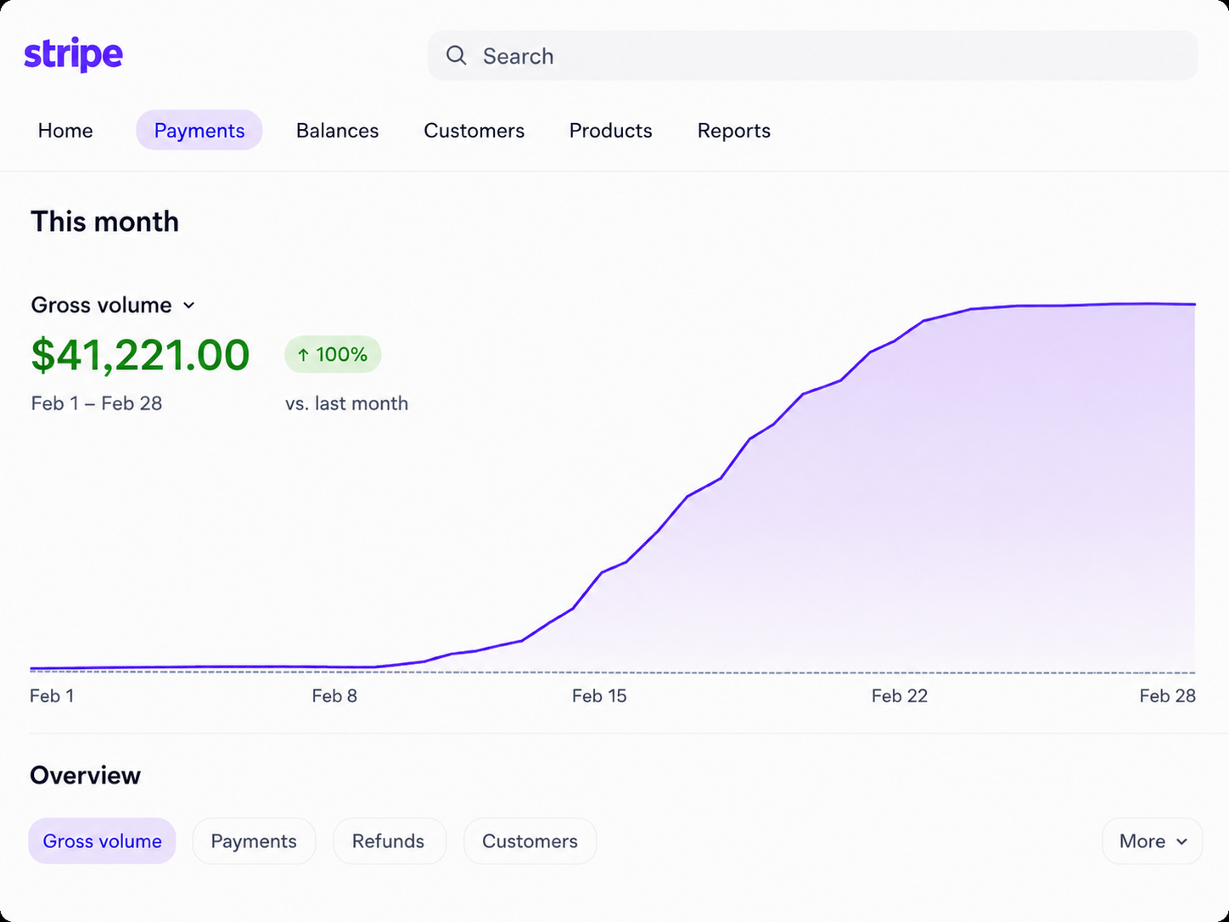Click the chevron beside Gross volume heading
Viewport: 1229px width, 922px height.
tap(189, 306)
